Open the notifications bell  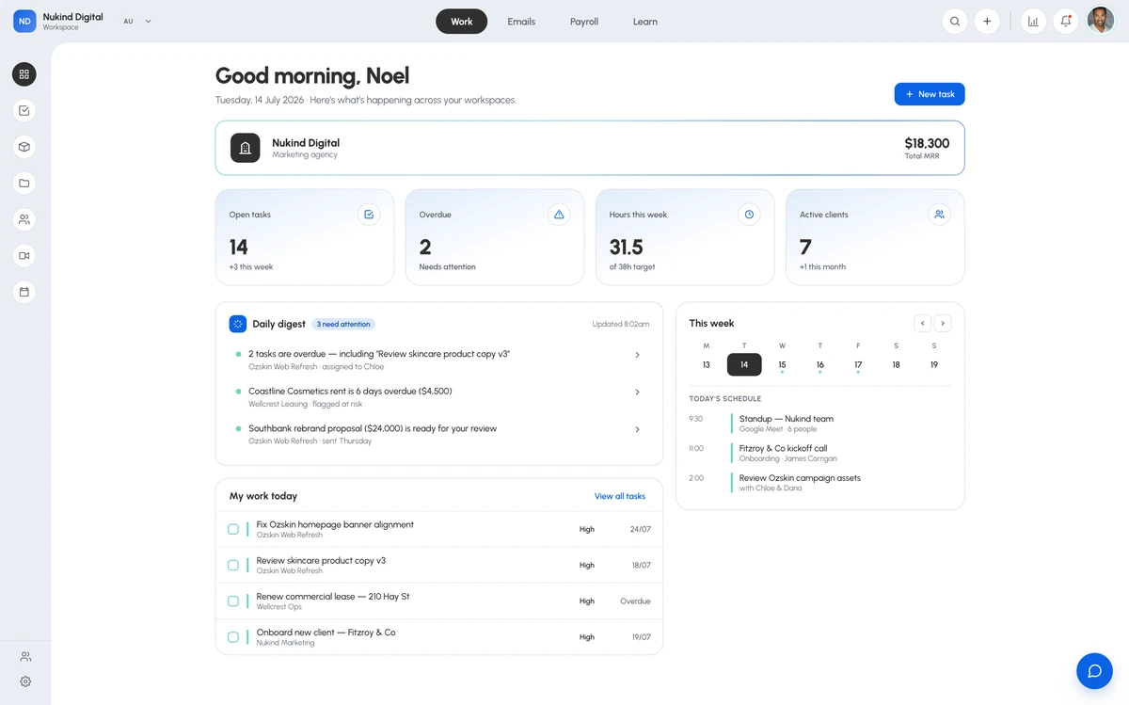(x=1065, y=21)
